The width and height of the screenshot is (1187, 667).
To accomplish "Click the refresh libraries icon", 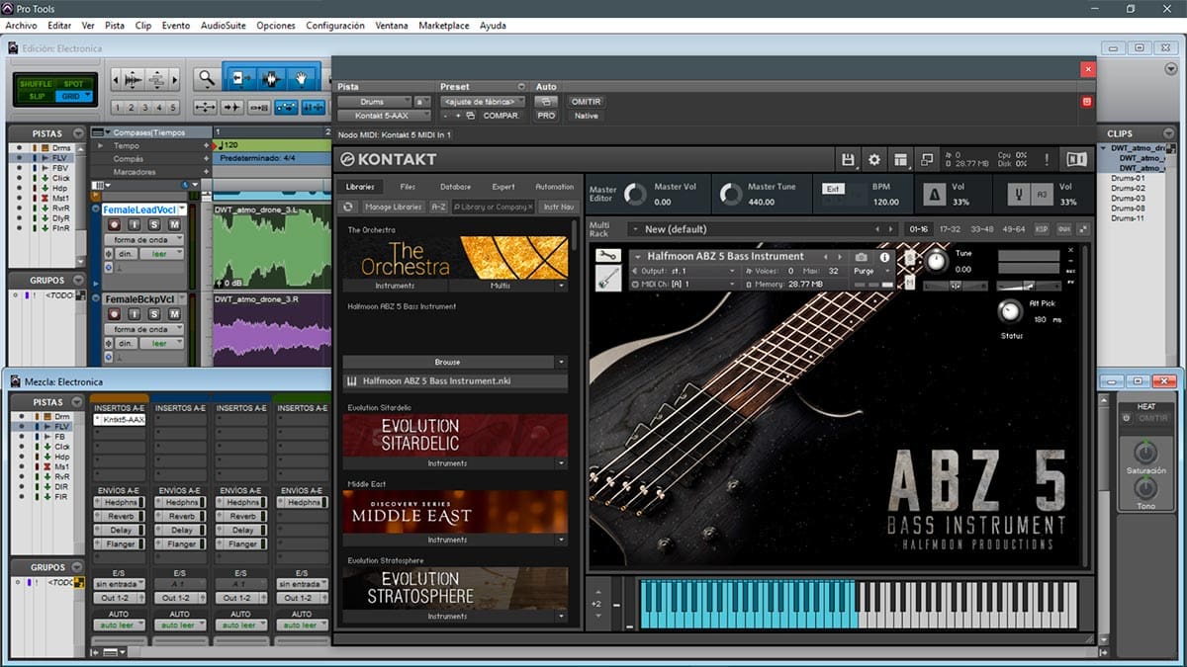I will (348, 207).
